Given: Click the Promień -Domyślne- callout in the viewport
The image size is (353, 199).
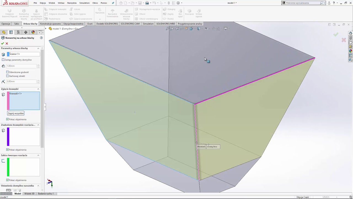Looking at the screenshot, I should point(208,147).
